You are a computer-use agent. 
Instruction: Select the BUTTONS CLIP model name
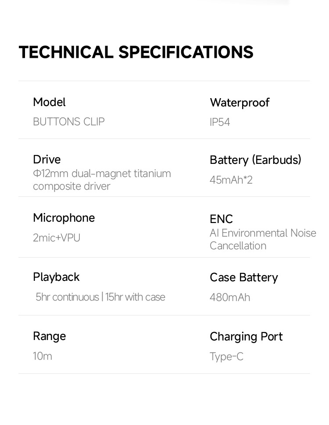69,122
